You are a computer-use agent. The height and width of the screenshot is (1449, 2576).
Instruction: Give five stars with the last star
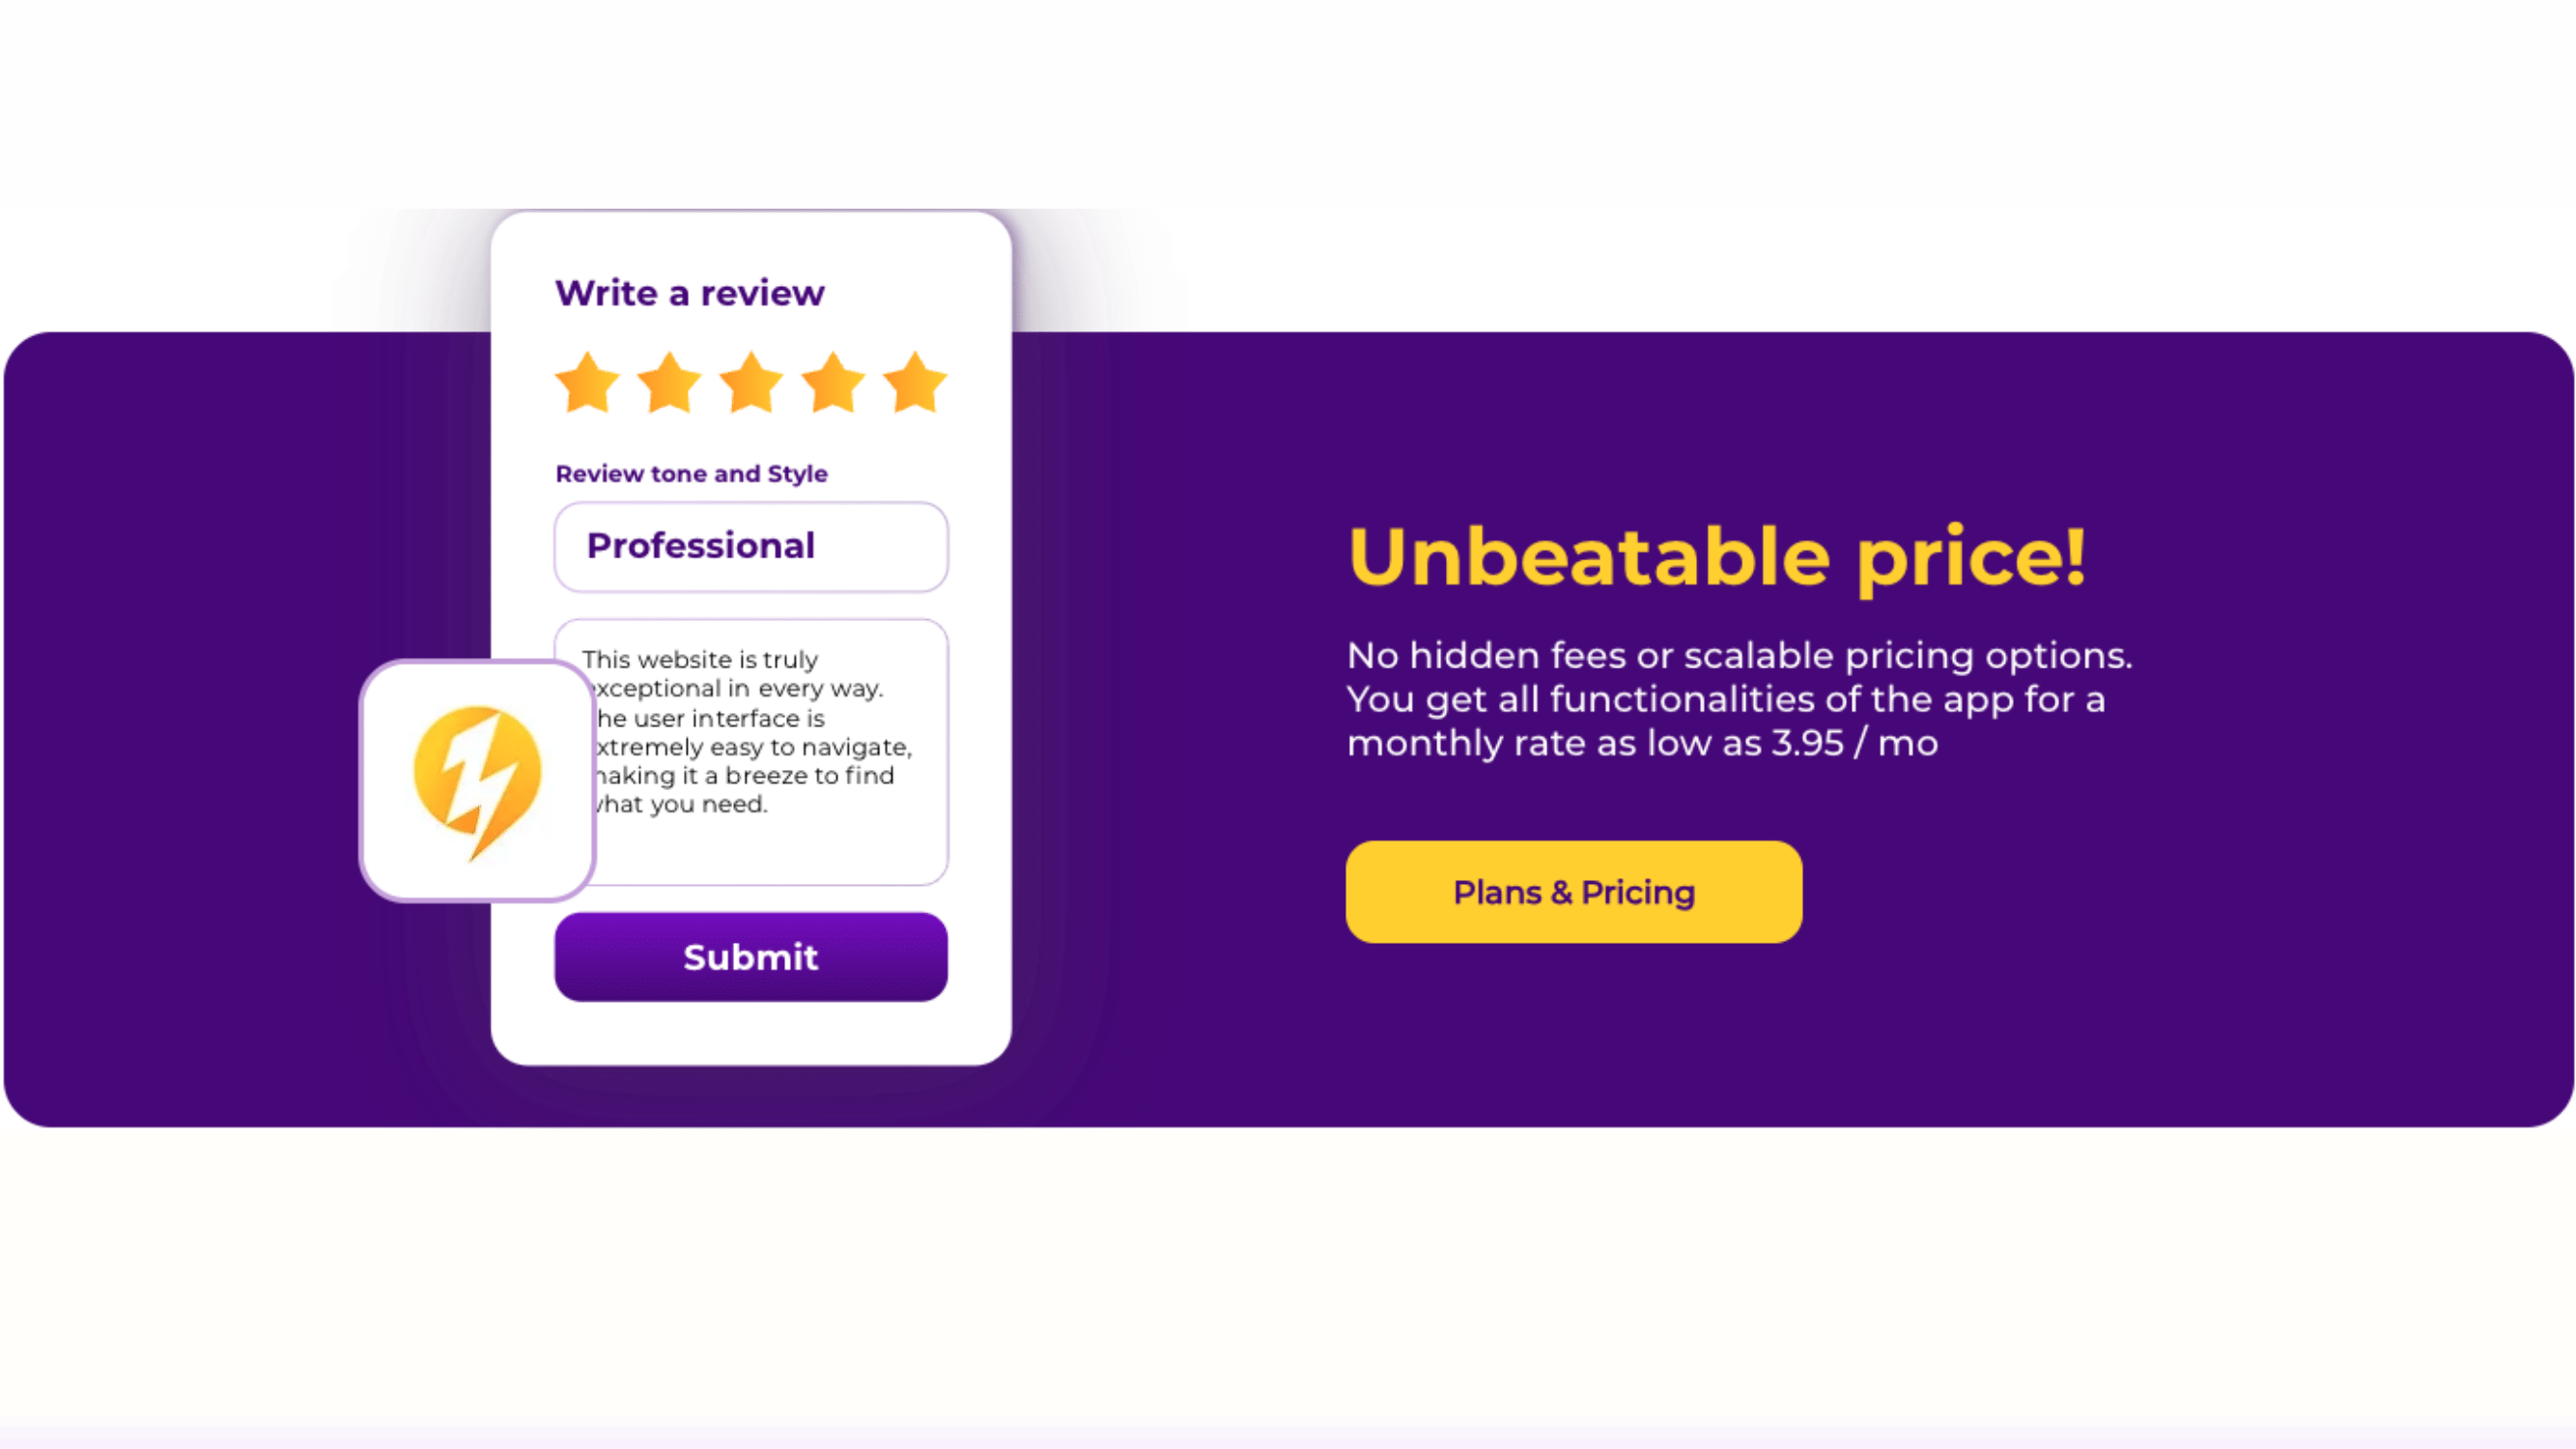(x=915, y=383)
